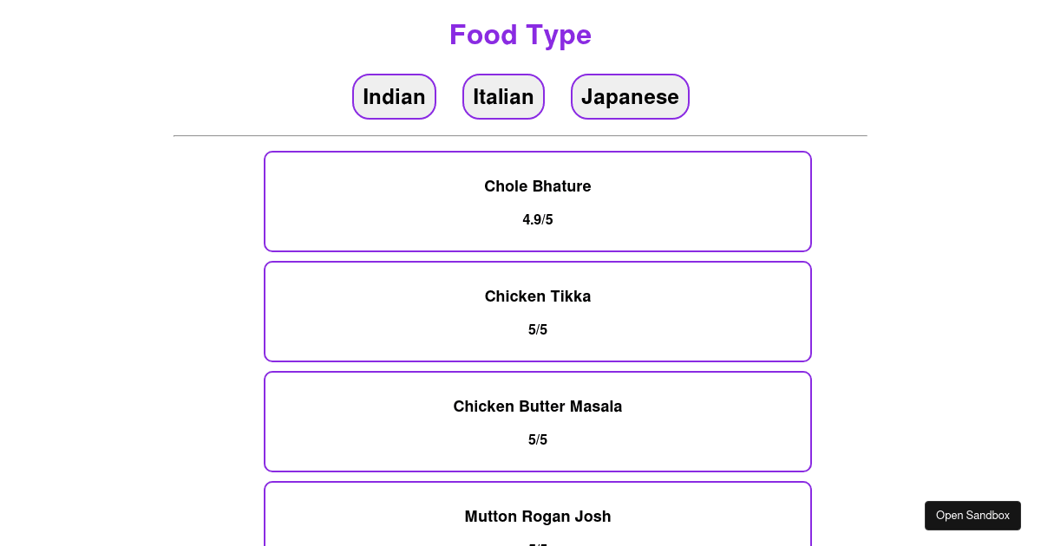
Task: Choose the Mutton Rogan Josh card
Action: click(x=538, y=513)
